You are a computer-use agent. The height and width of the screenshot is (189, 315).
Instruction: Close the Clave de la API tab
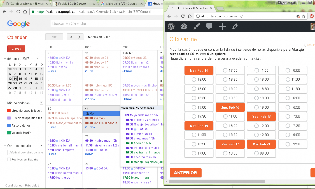click(x=141, y=4)
